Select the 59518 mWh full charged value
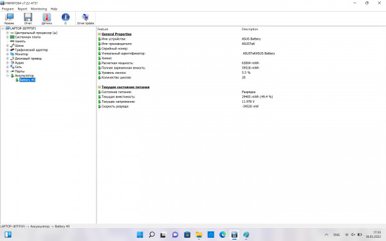 [250, 67]
